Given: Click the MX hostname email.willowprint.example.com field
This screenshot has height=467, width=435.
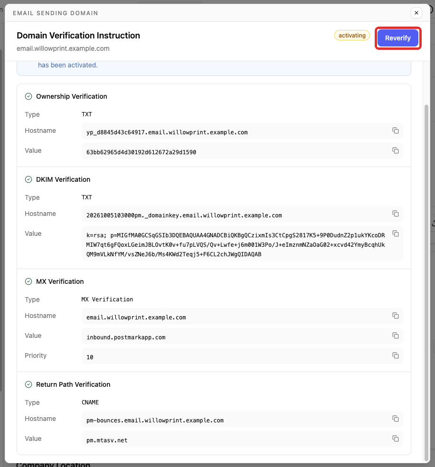Looking at the screenshot, I should point(242,316).
